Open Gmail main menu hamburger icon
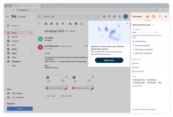 7,17
